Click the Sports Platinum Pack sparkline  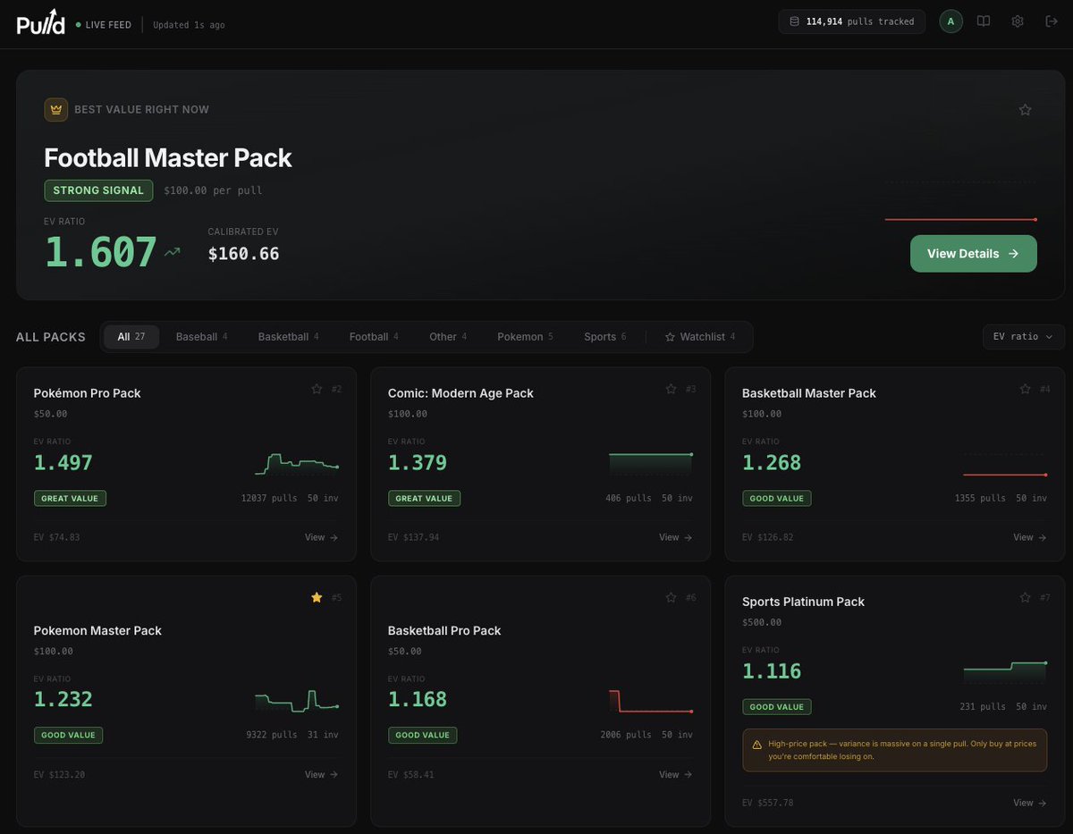[x=1005, y=671]
